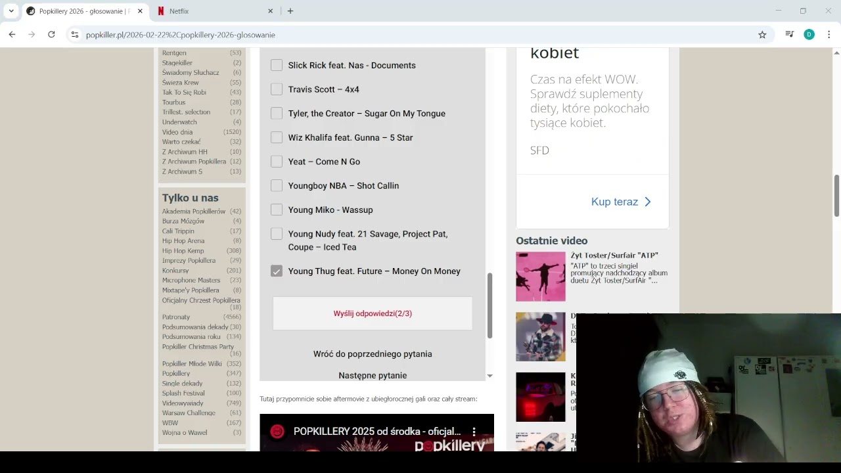Open Patronaty link
This screenshot has width=841, height=473.
click(x=176, y=317)
